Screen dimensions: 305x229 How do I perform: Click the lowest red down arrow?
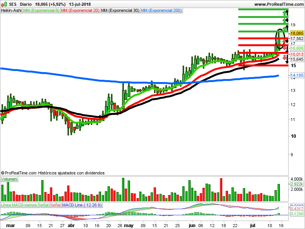click(284, 56)
